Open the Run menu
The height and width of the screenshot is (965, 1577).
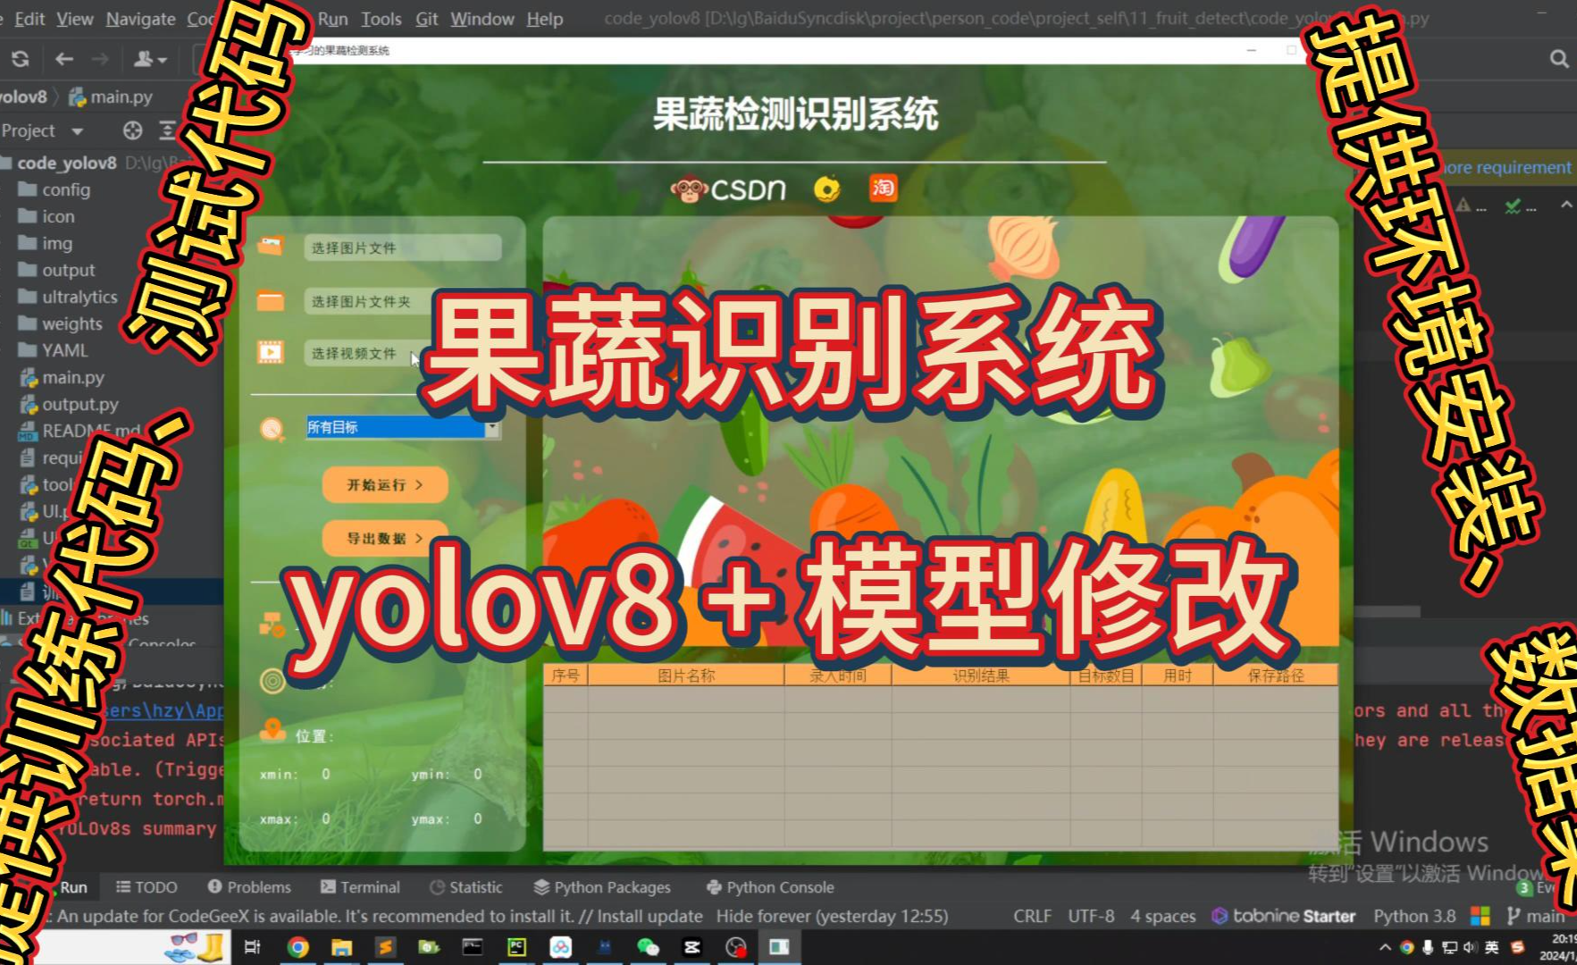(x=332, y=18)
